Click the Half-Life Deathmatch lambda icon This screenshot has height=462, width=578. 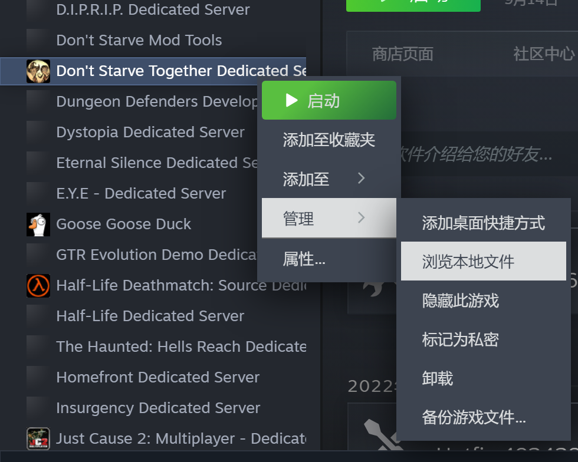pos(38,286)
